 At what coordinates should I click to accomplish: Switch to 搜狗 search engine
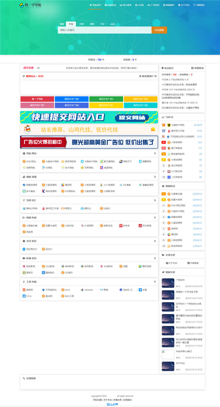point(92,24)
